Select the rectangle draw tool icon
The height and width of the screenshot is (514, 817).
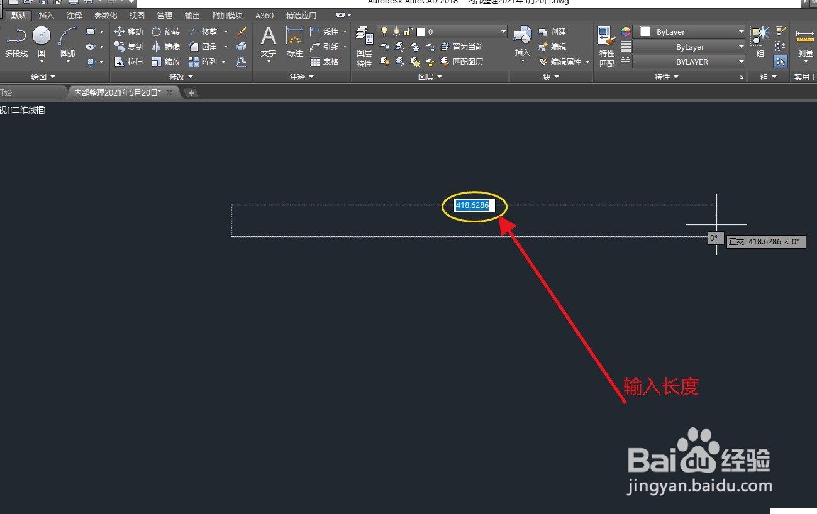click(x=91, y=31)
